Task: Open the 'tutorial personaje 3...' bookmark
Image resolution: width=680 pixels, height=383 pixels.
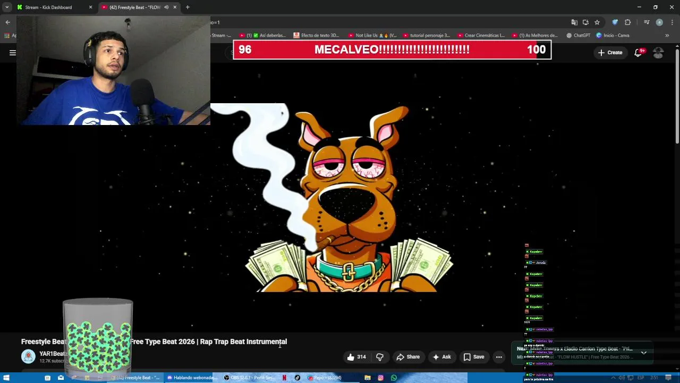Action: coord(427,36)
